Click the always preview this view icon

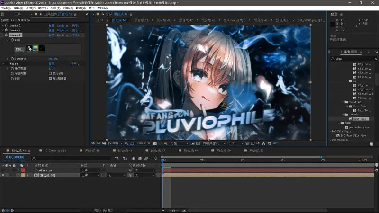(x=93, y=143)
